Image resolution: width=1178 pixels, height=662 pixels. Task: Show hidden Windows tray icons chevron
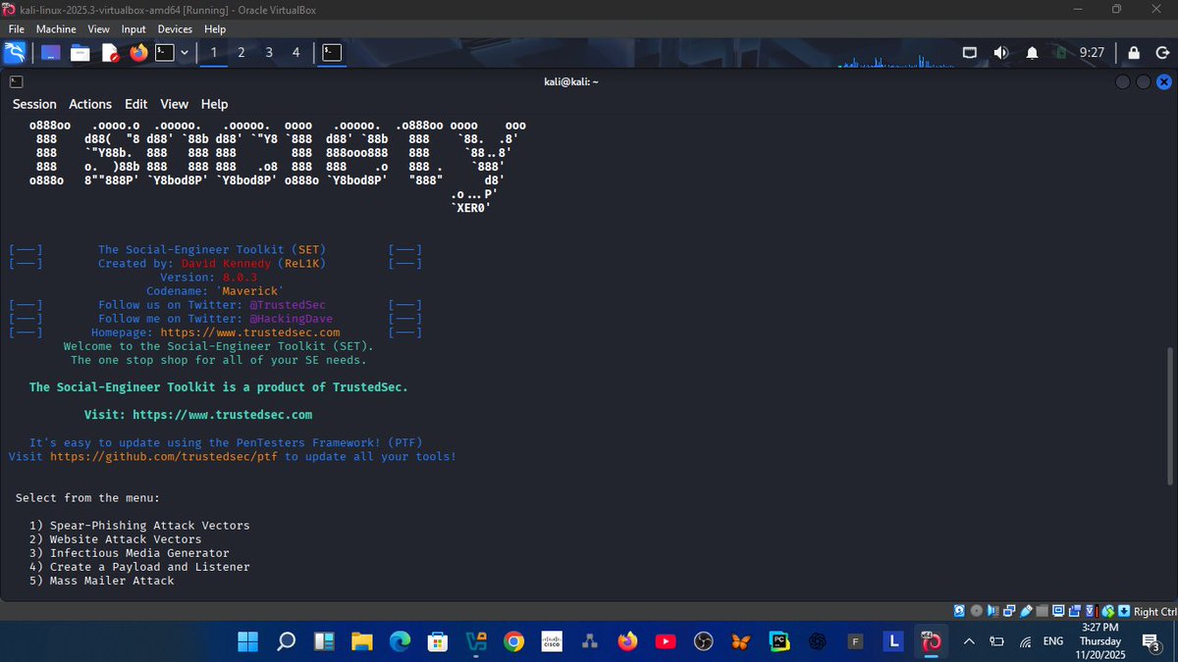click(x=970, y=641)
